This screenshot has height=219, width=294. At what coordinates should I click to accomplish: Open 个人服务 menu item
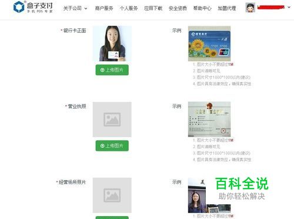click(x=129, y=8)
